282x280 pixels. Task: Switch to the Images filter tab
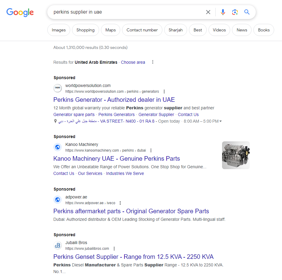(x=59, y=30)
